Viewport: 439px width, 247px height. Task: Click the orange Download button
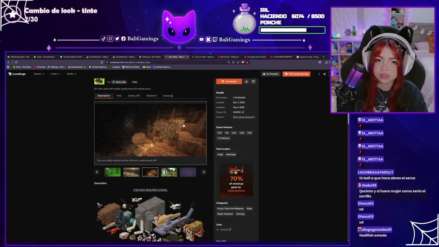(229, 81)
